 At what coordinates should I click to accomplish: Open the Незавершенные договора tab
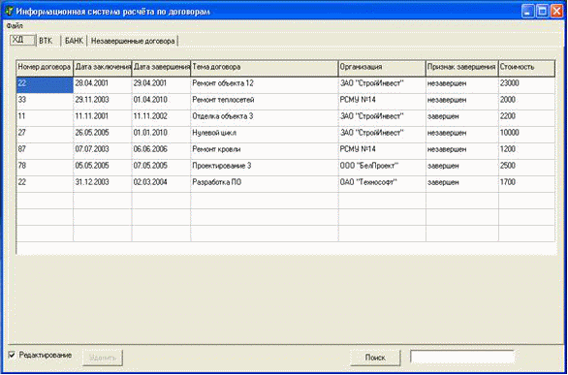133,42
